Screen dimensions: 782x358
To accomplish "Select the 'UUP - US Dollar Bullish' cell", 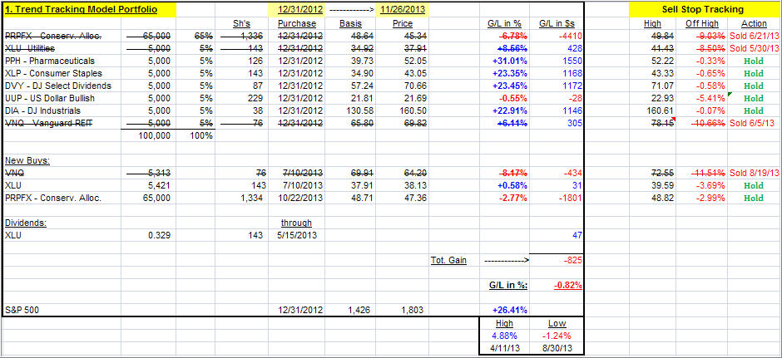I will pos(62,98).
